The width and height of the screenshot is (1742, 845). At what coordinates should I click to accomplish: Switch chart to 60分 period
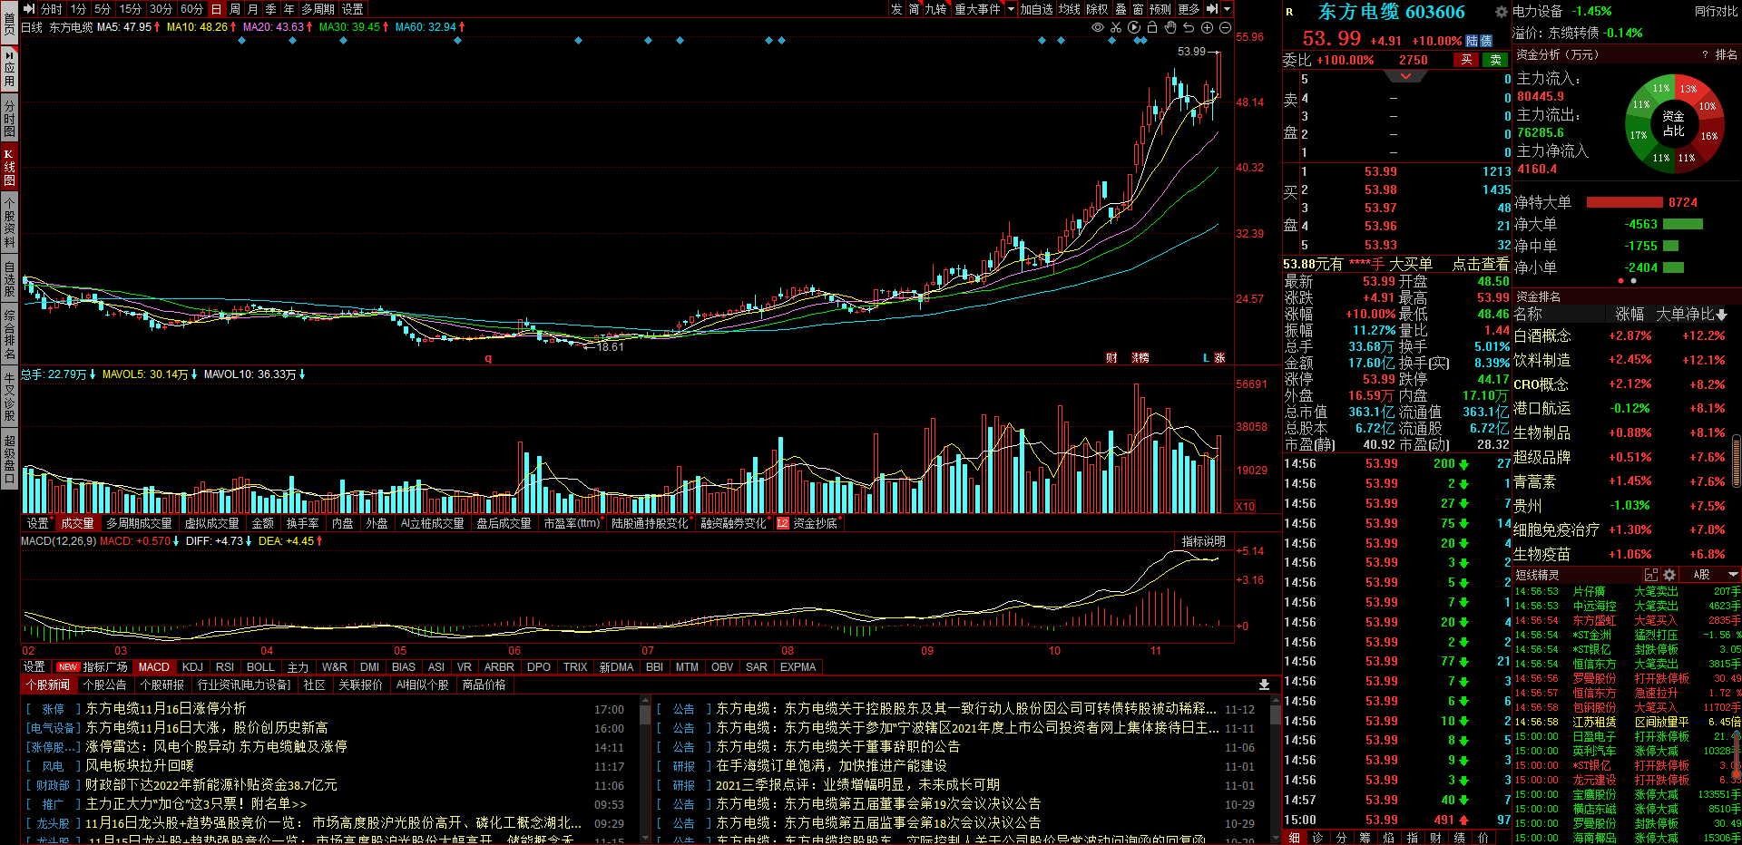click(191, 9)
